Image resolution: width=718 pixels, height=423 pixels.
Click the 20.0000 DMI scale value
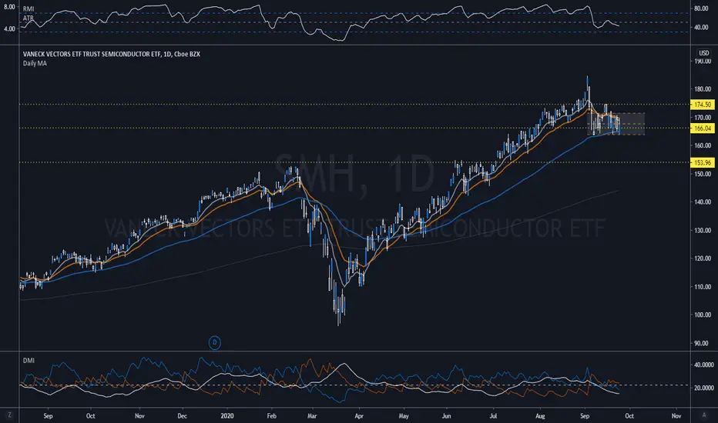704,388
